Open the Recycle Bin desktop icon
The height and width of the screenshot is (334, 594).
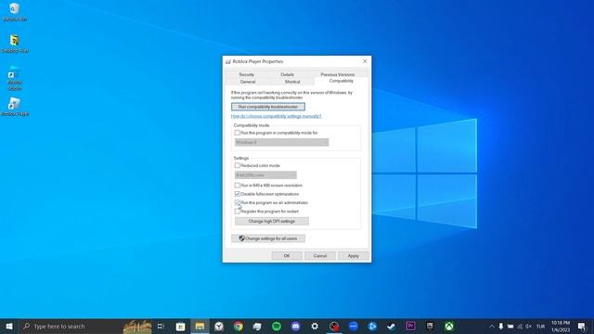[15, 12]
